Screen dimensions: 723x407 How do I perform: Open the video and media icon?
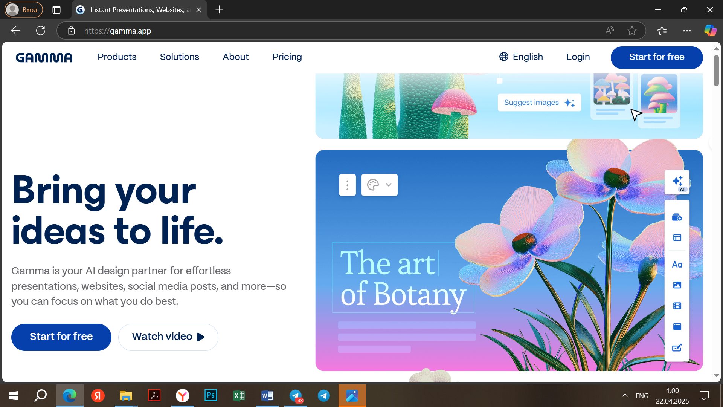pos(677,306)
